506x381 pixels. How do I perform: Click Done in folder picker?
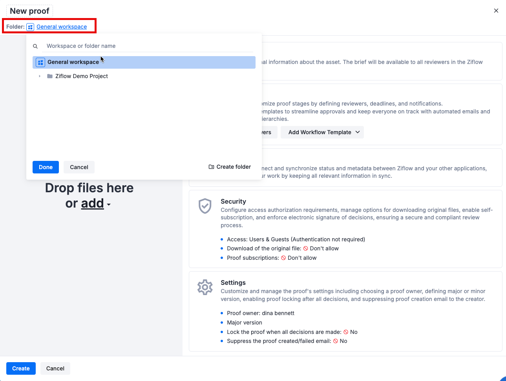(46, 167)
